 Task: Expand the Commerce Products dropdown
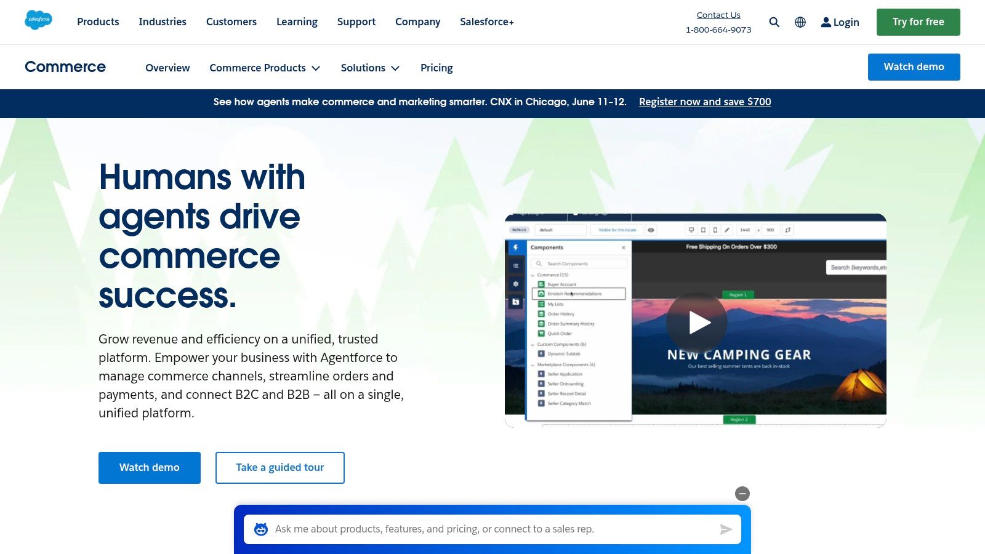point(265,68)
